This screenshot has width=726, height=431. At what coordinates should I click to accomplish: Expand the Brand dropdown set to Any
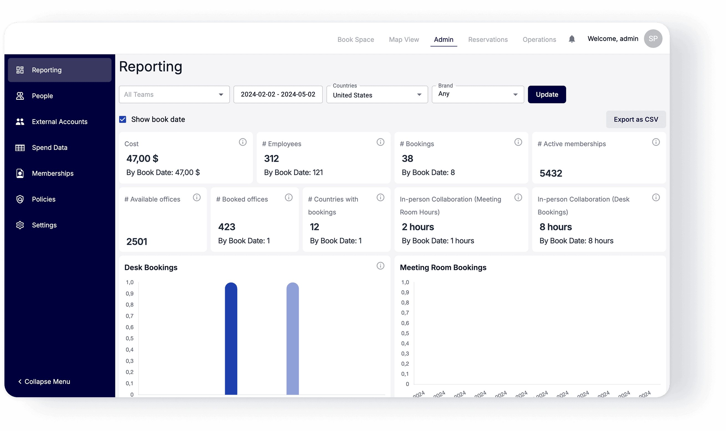pos(477,94)
